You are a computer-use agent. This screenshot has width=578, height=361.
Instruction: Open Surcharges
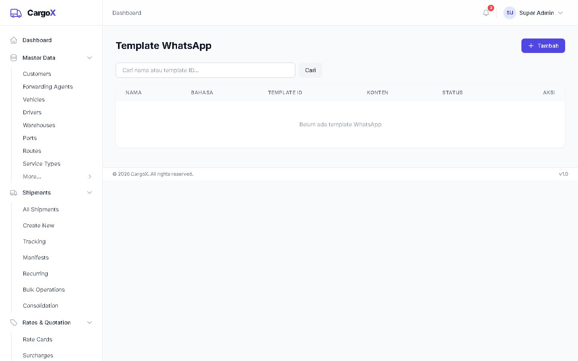(38, 355)
